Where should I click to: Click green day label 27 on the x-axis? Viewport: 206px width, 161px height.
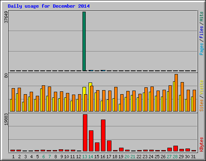[169, 157]
